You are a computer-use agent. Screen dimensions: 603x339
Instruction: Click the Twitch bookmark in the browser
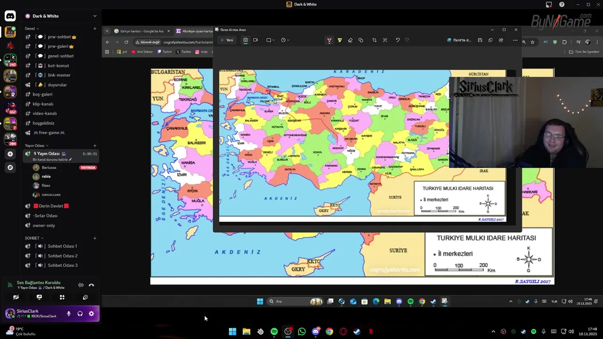165,52
